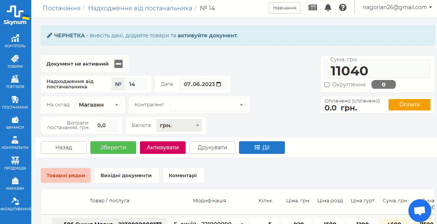Click the calendar icon in date field
This screenshot has height=224, width=437.
(x=218, y=84)
